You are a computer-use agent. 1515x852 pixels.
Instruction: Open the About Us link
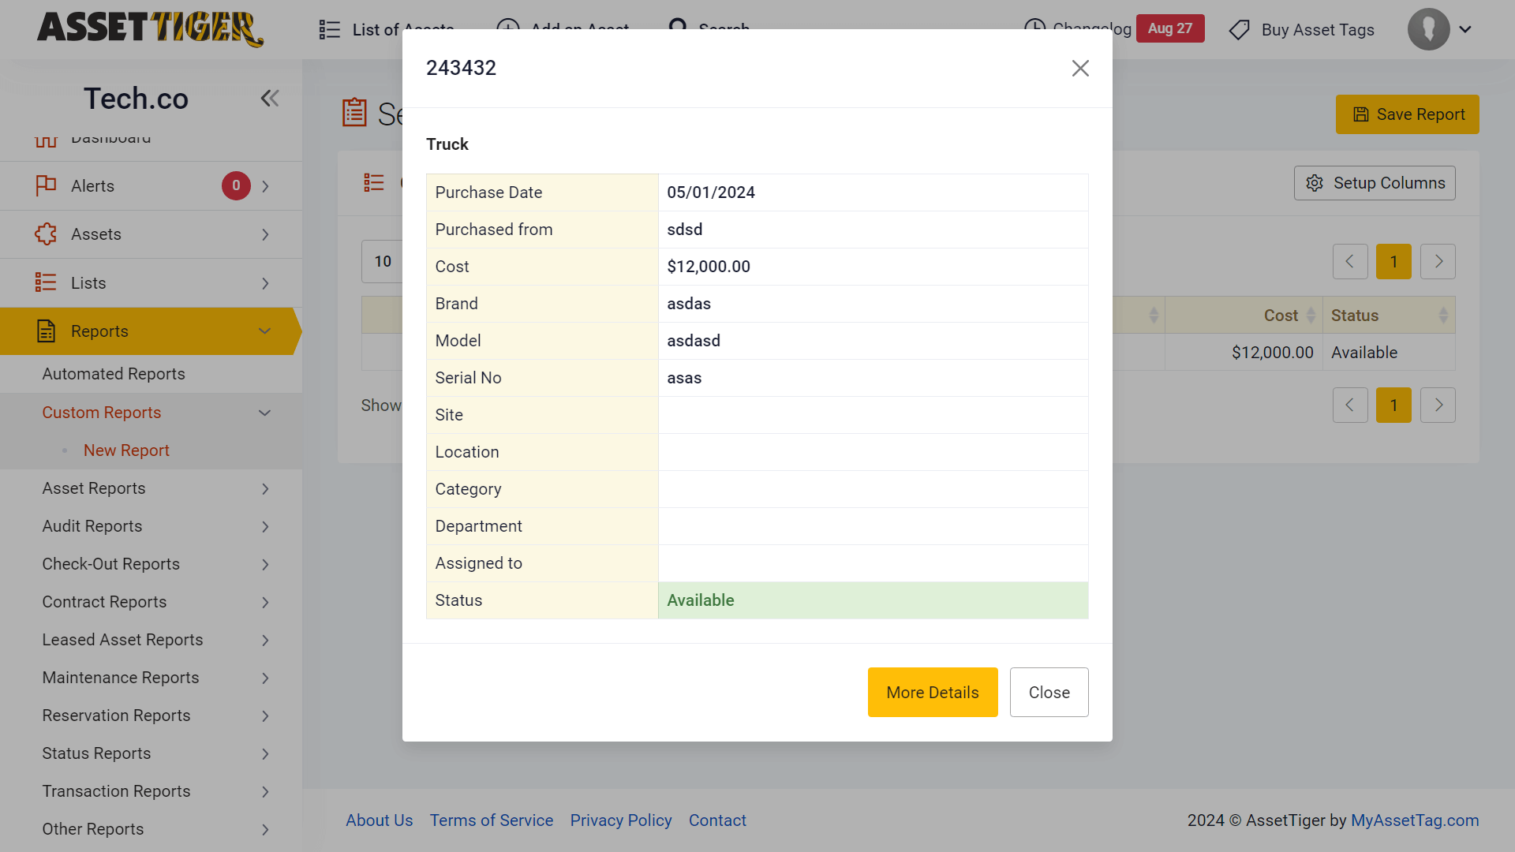coord(380,820)
